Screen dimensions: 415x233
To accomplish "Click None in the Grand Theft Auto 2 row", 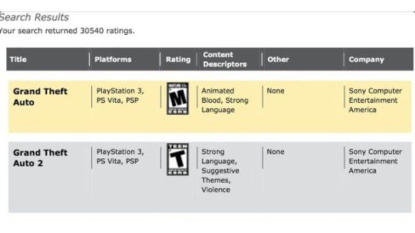I will coord(275,152).
